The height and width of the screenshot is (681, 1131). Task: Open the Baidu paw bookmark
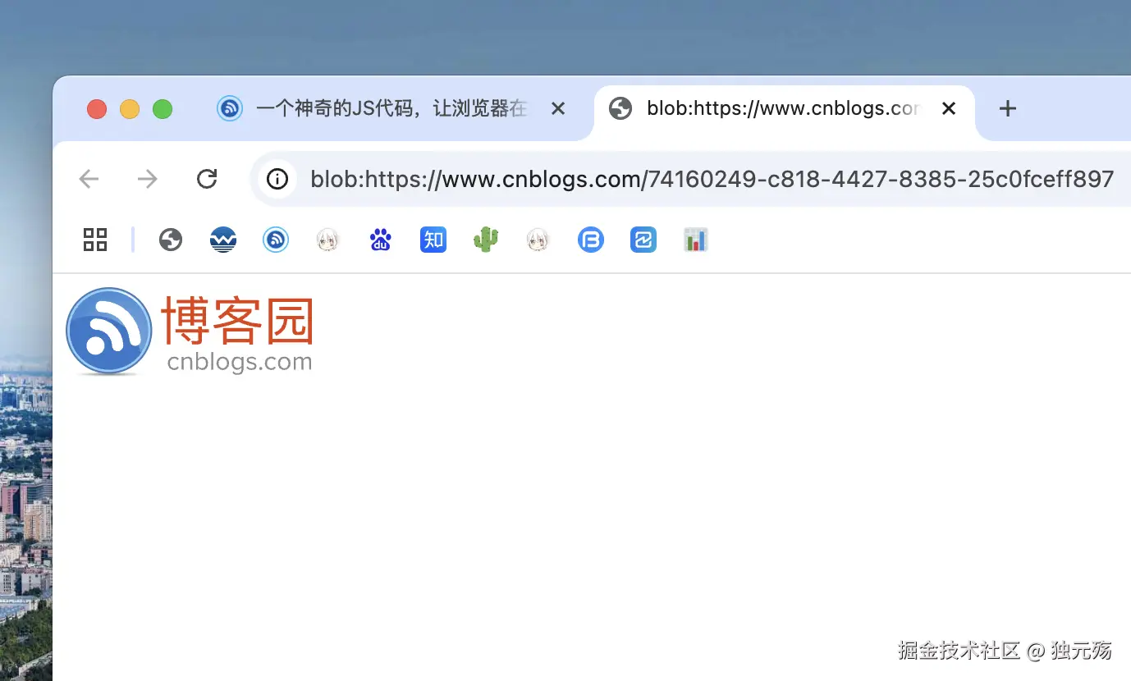pyautogui.click(x=381, y=240)
